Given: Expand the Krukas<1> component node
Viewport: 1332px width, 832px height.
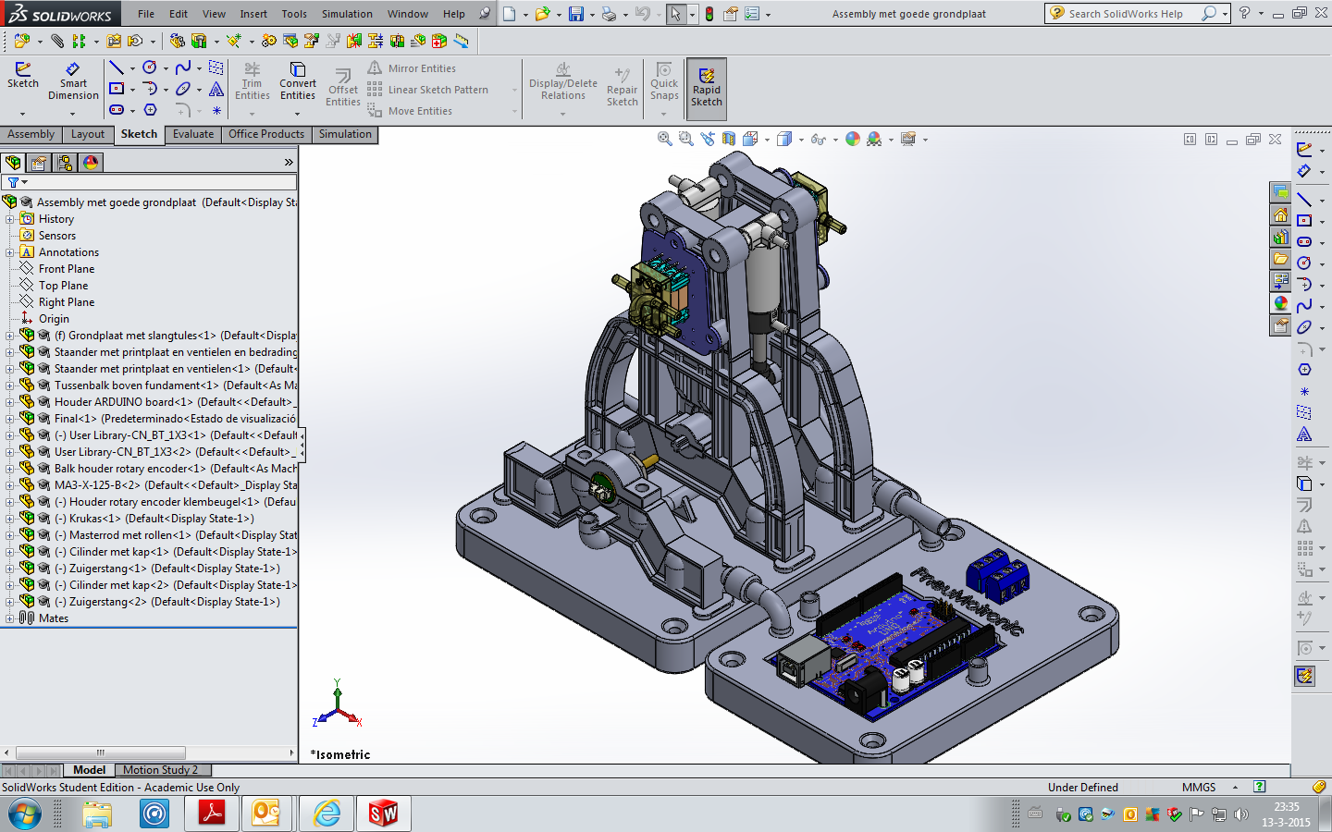Looking at the screenshot, I should 10,519.
